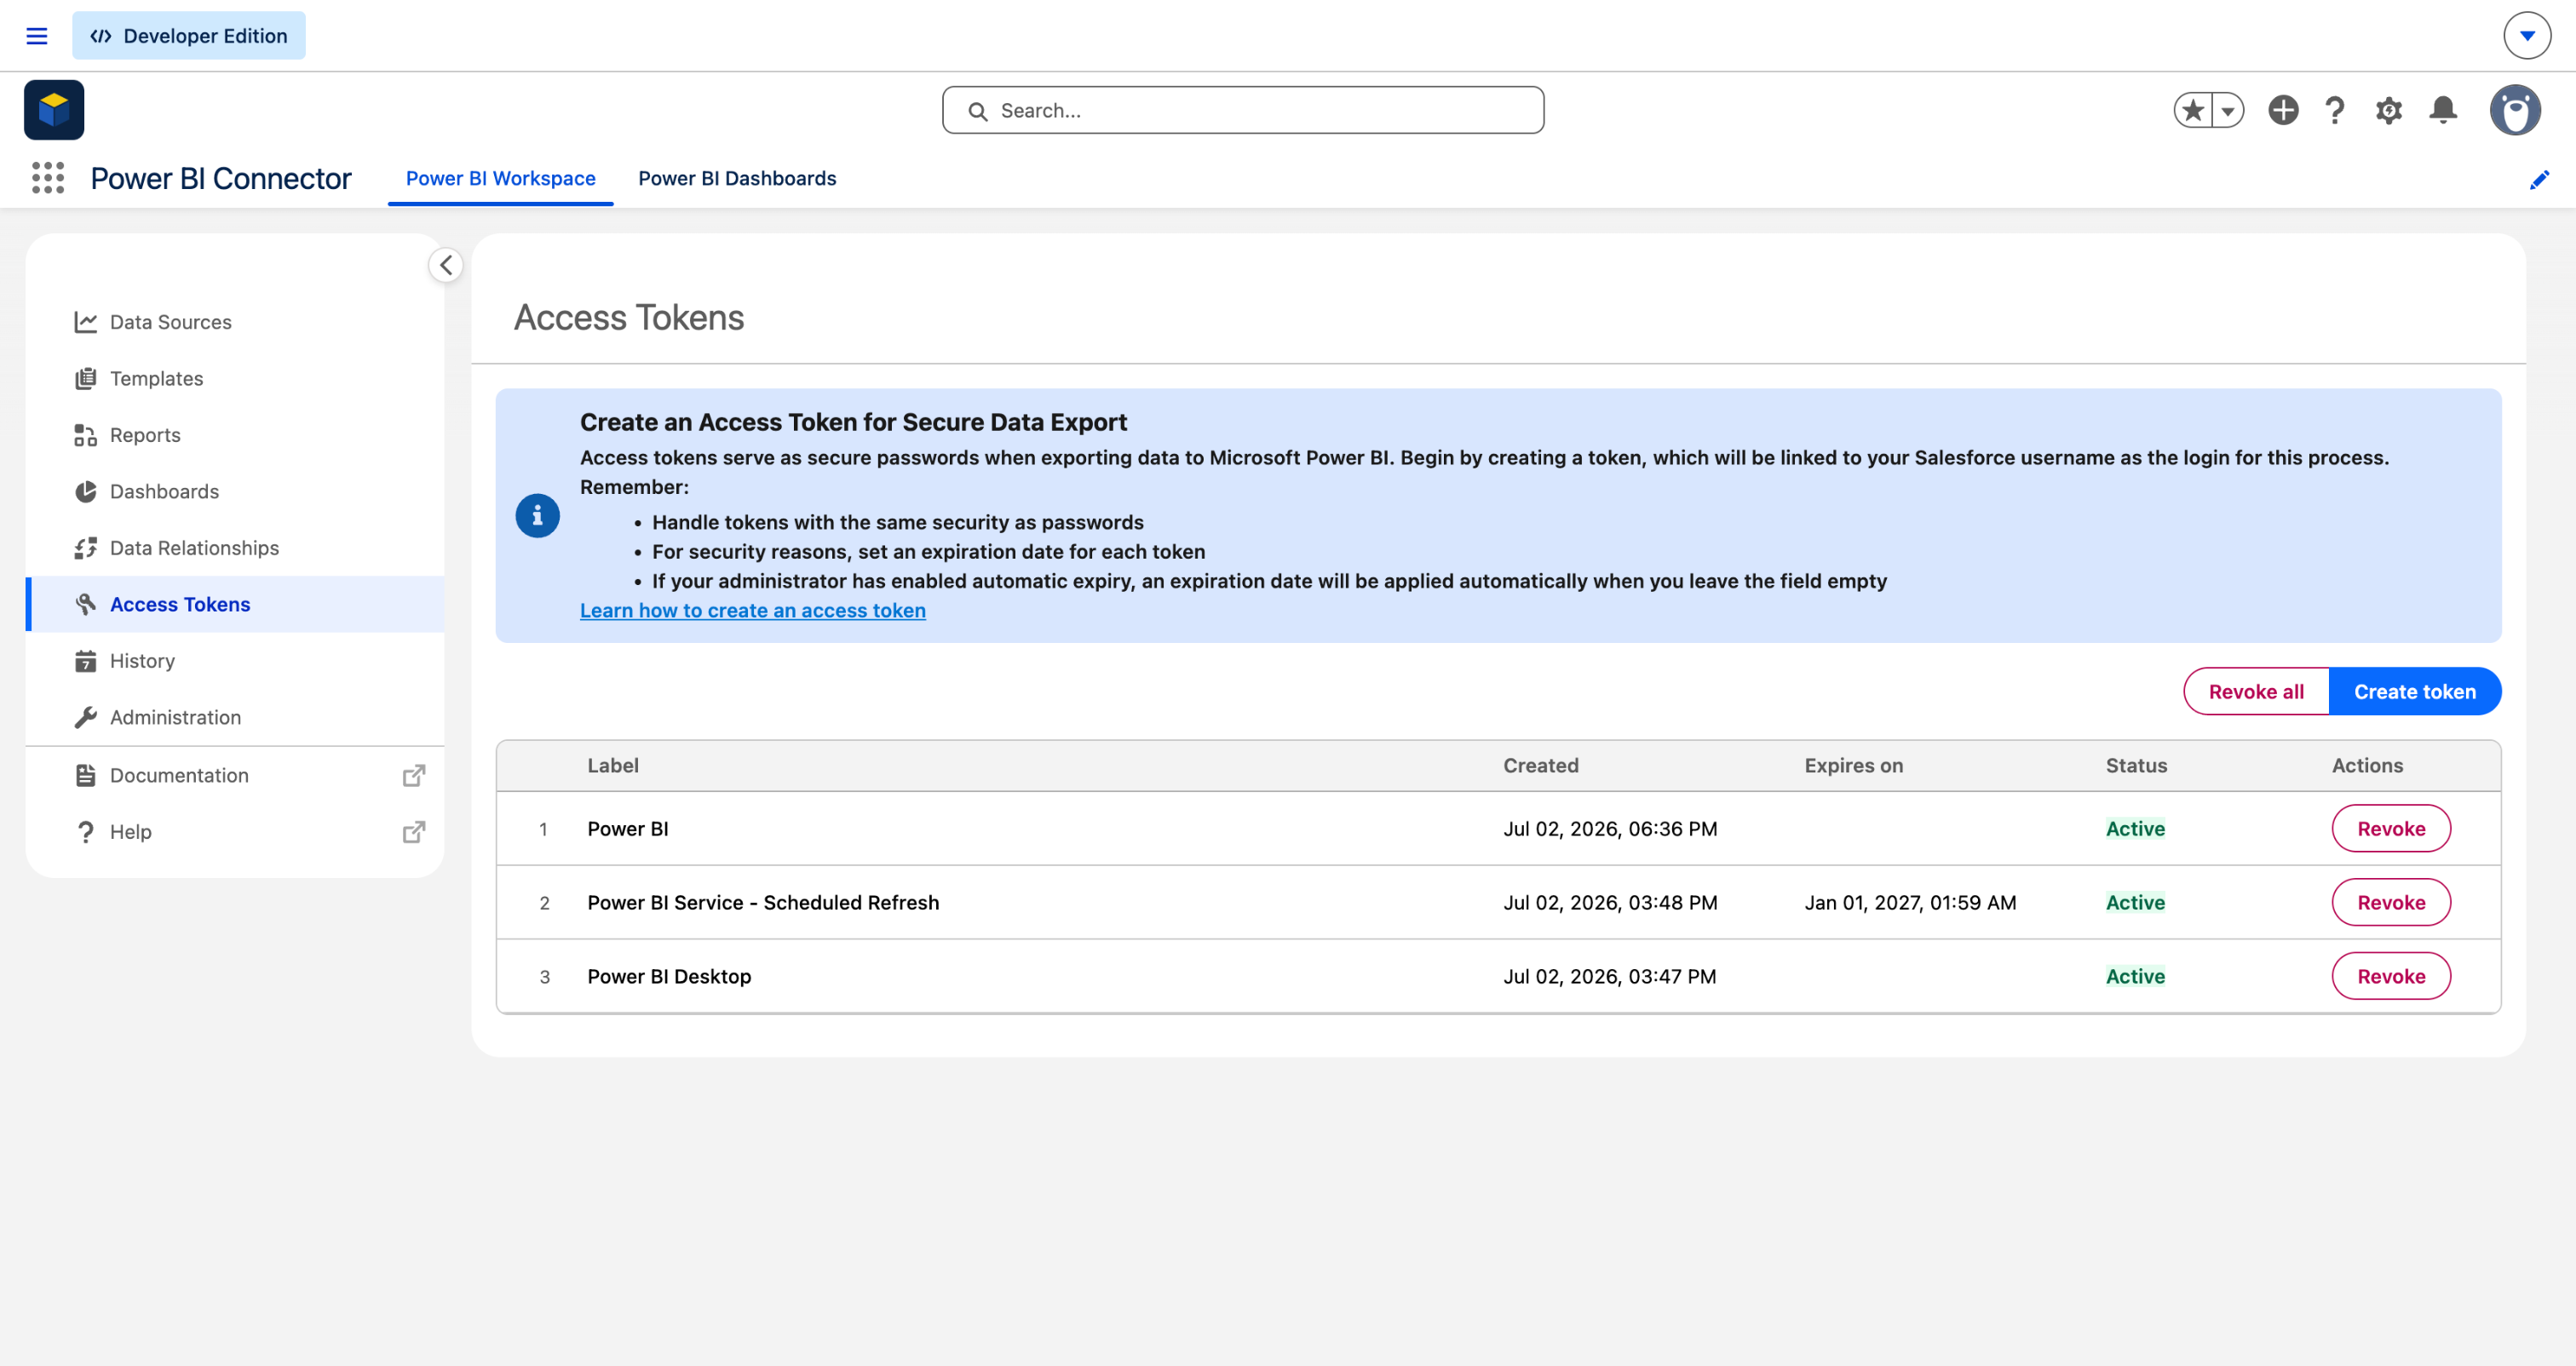Collapse the sidebar with the chevron button
2576x1366 pixels.
click(446, 265)
